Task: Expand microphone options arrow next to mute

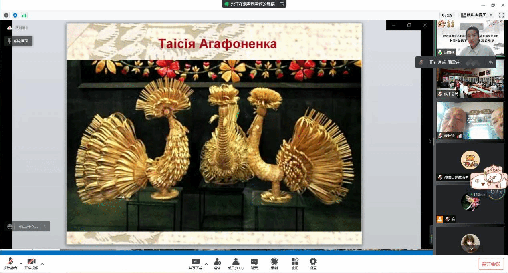Action: (21, 264)
